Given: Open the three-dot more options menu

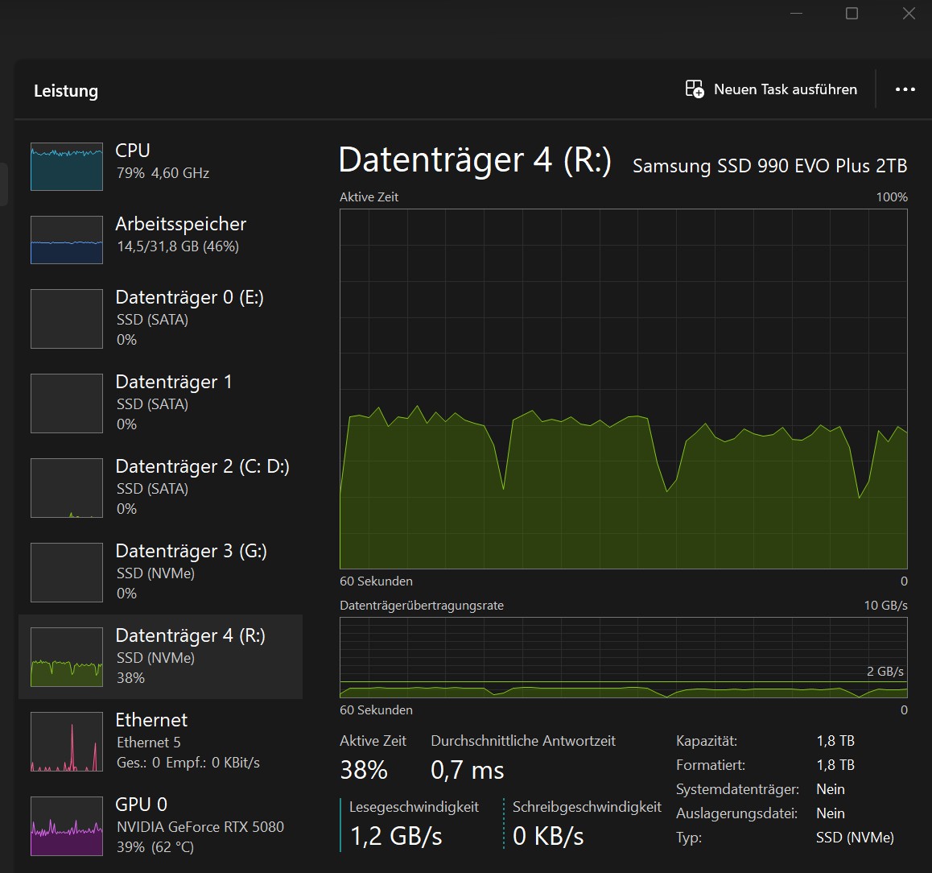Looking at the screenshot, I should (x=905, y=89).
